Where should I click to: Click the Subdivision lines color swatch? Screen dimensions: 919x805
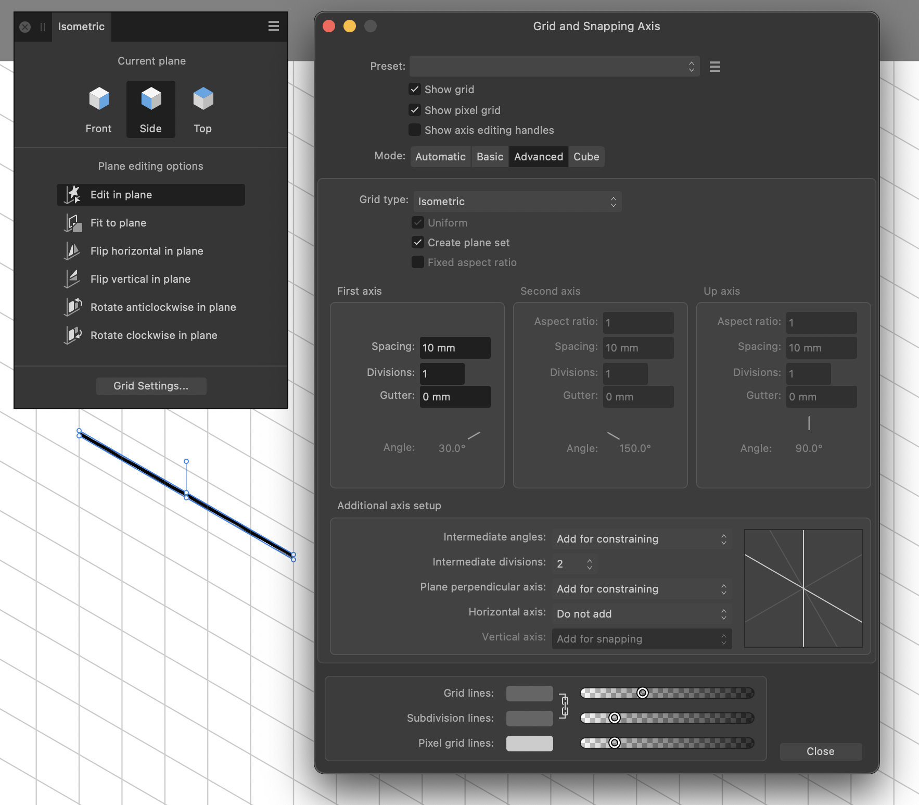pos(530,719)
